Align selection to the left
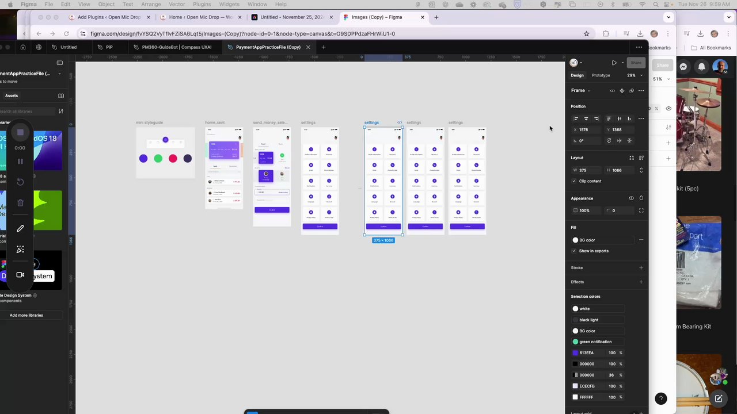Viewport: 737px width, 414px height. (576, 118)
